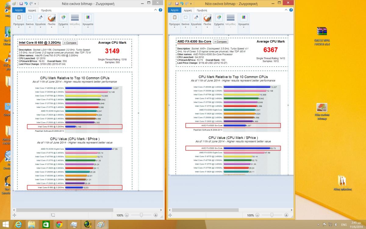Viewport: 366px width, 229px height.
Task: Open Αρχείο menu in left Paint window
Action: [19, 10]
